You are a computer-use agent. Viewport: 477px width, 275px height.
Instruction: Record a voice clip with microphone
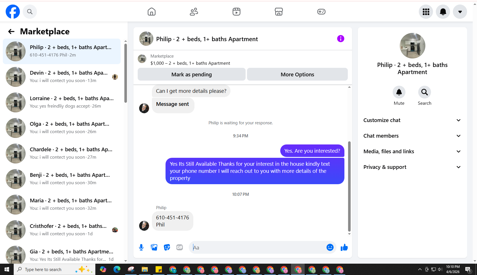click(141, 247)
